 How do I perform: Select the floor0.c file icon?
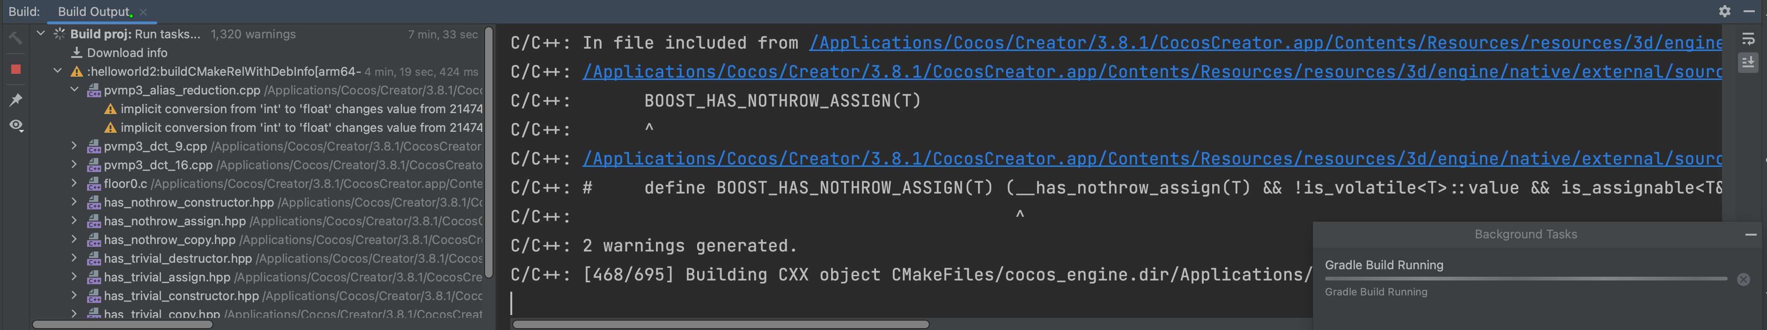click(94, 184)
